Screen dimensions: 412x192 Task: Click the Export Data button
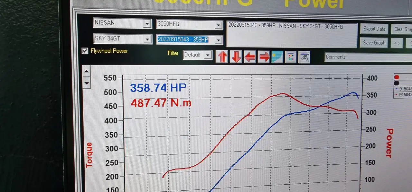(x=374, y=29)
